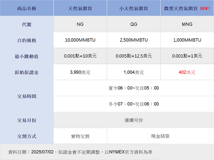Screen dimensions: 214x160
Task: Click the red NEW! badge in header
Action: [205, 8]
